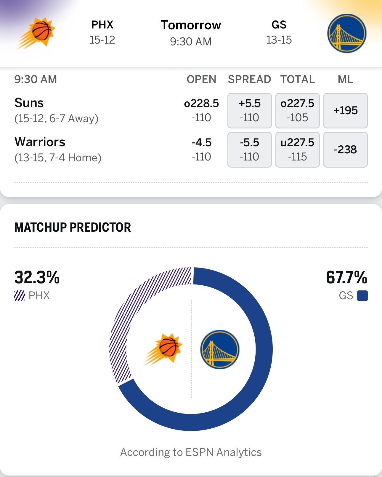This screenshot has height=477, width=382.
Task: Tap the PHX team abbreviation in header
Action: 102,25
